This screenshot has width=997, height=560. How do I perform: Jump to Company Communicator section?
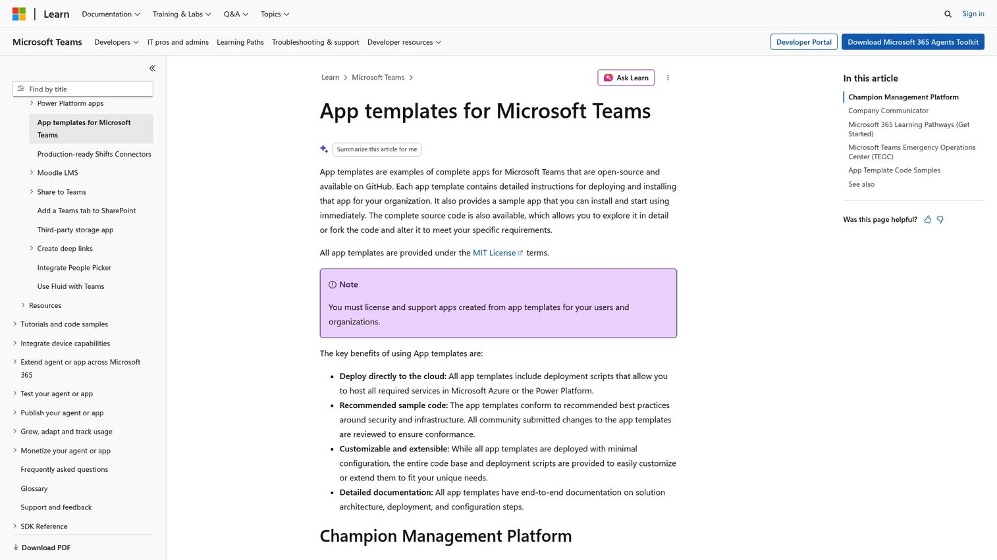(888, 111)
